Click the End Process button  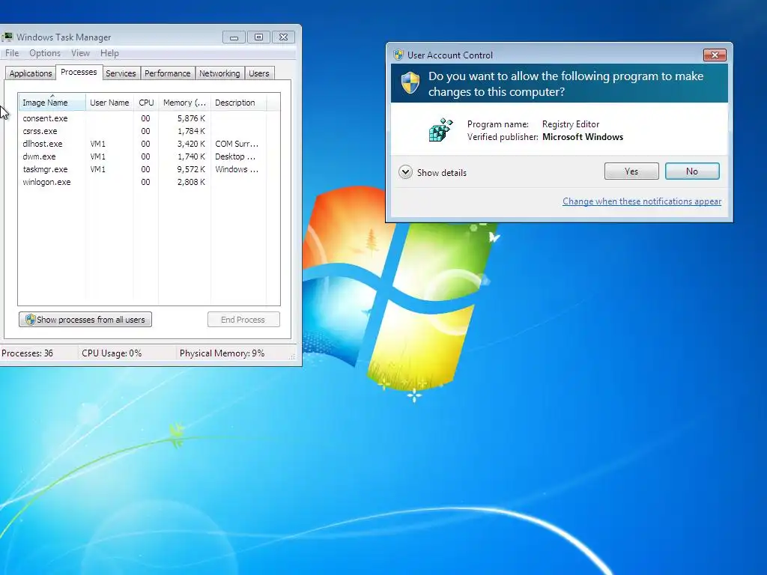tap(243, 319)
